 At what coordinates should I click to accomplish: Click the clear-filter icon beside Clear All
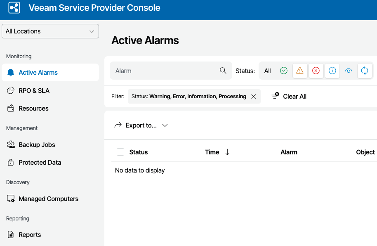(x=275, y=96)
